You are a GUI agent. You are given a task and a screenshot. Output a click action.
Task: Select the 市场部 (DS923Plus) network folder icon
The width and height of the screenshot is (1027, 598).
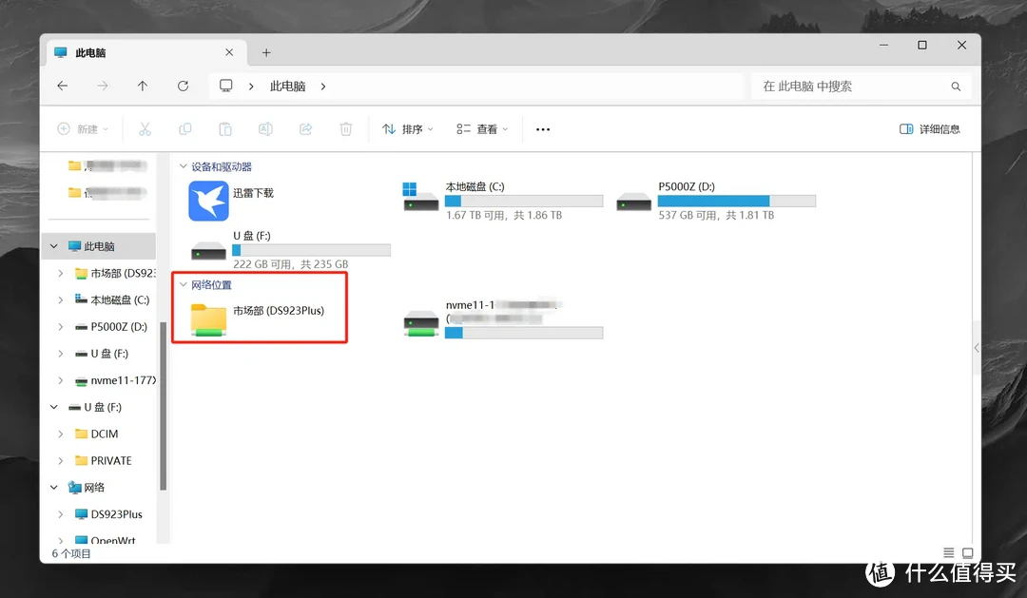[x=208, y=320]
